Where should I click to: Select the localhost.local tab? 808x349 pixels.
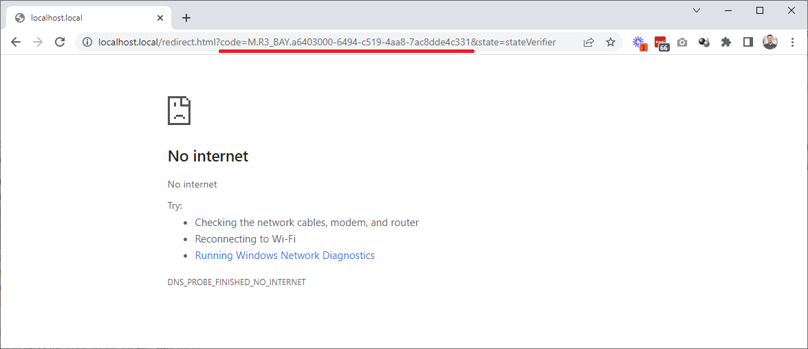pos(83,18)
